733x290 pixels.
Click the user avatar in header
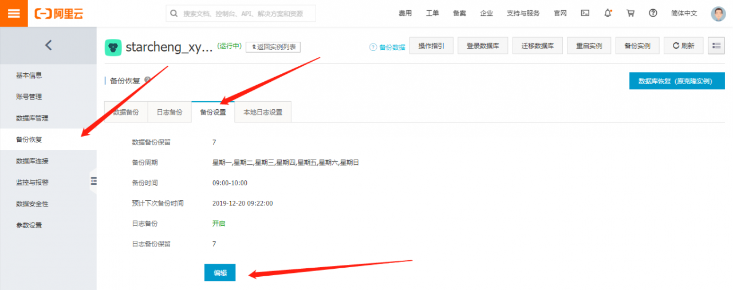pyautogui.click(x=718, y=14)
